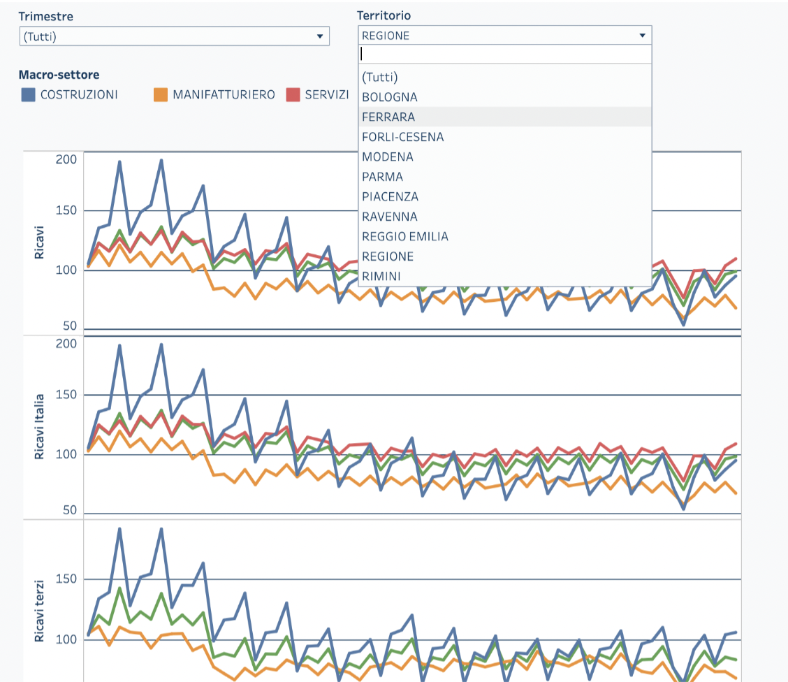The height and width of the screenshot is (682, 788).
Task: Click the Ricavi axis label
Action: (38, 242)
